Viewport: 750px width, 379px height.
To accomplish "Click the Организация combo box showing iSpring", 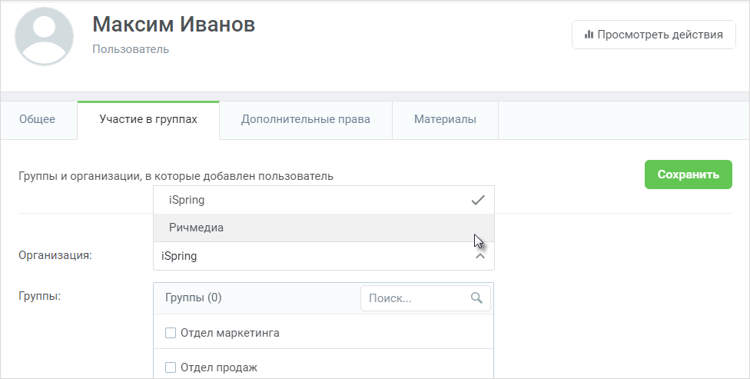I will pos(324,256).
